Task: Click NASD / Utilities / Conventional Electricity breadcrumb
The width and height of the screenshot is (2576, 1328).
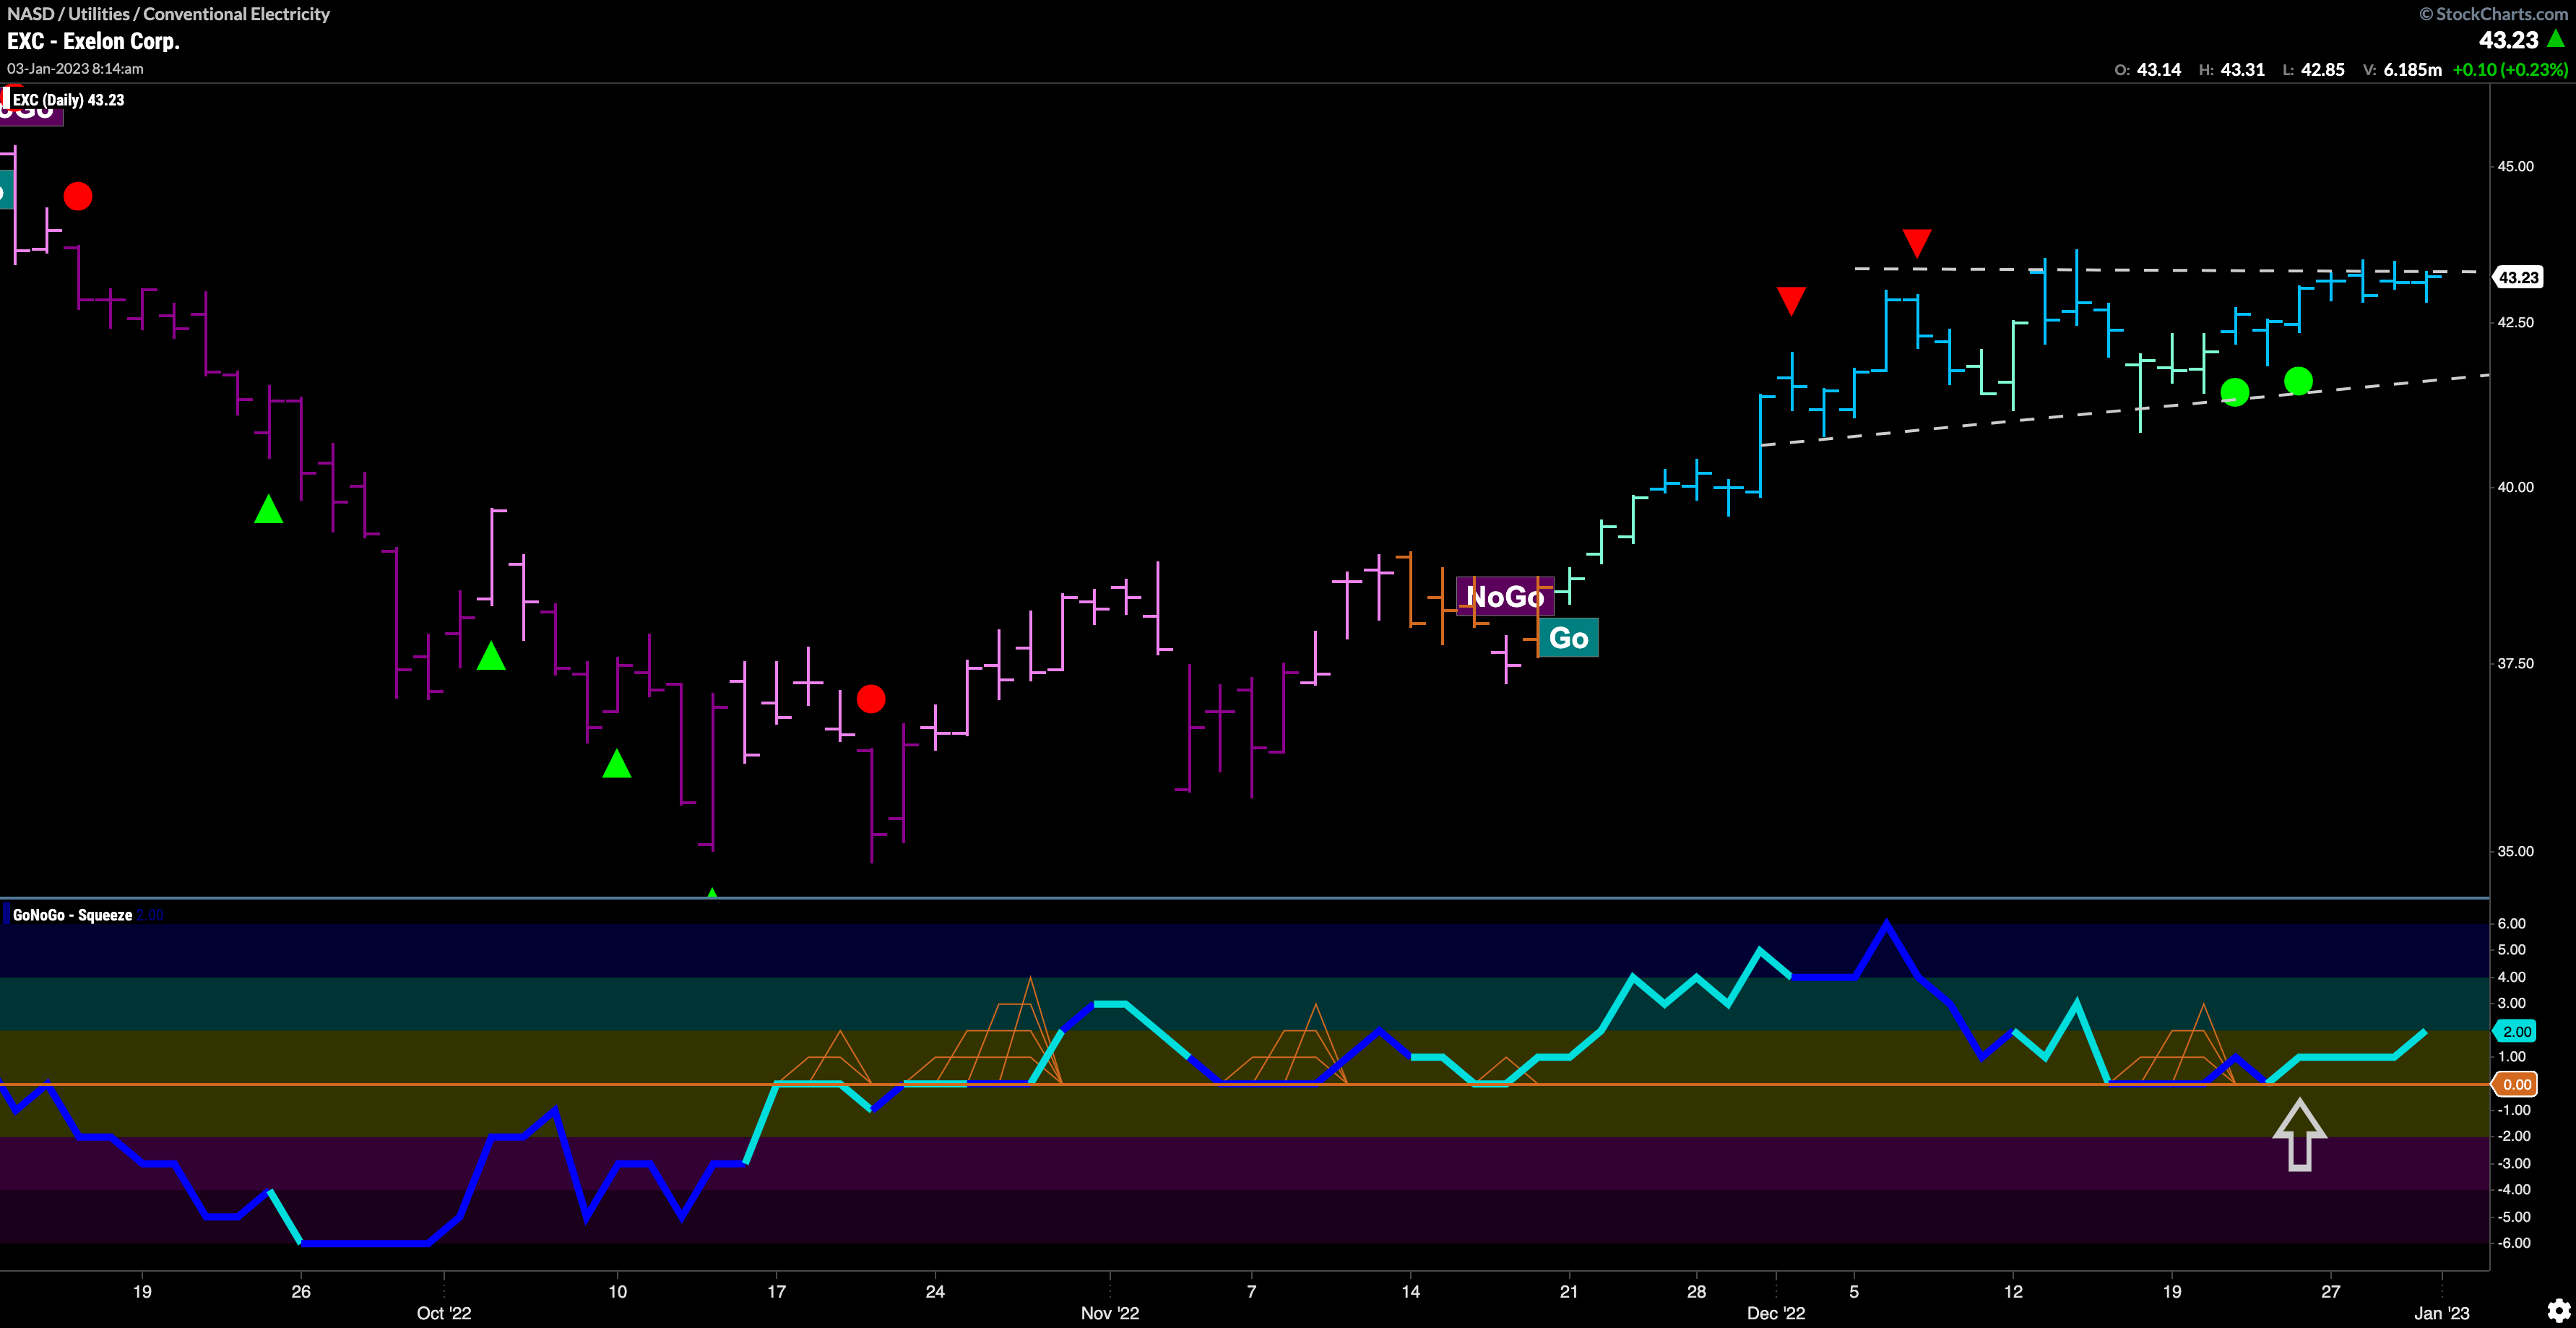Action: tap(168, 14)
